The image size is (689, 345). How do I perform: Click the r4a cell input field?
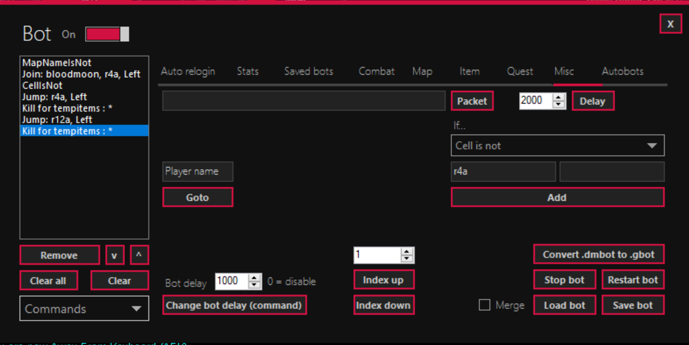tap(503, 171)
